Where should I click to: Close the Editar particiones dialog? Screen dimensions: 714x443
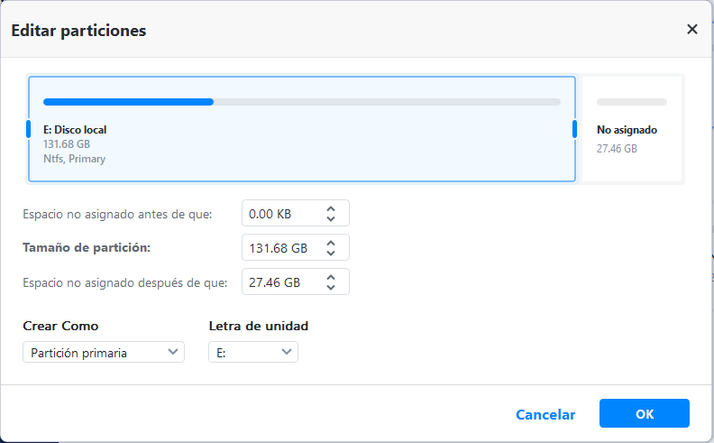point(692,29)
